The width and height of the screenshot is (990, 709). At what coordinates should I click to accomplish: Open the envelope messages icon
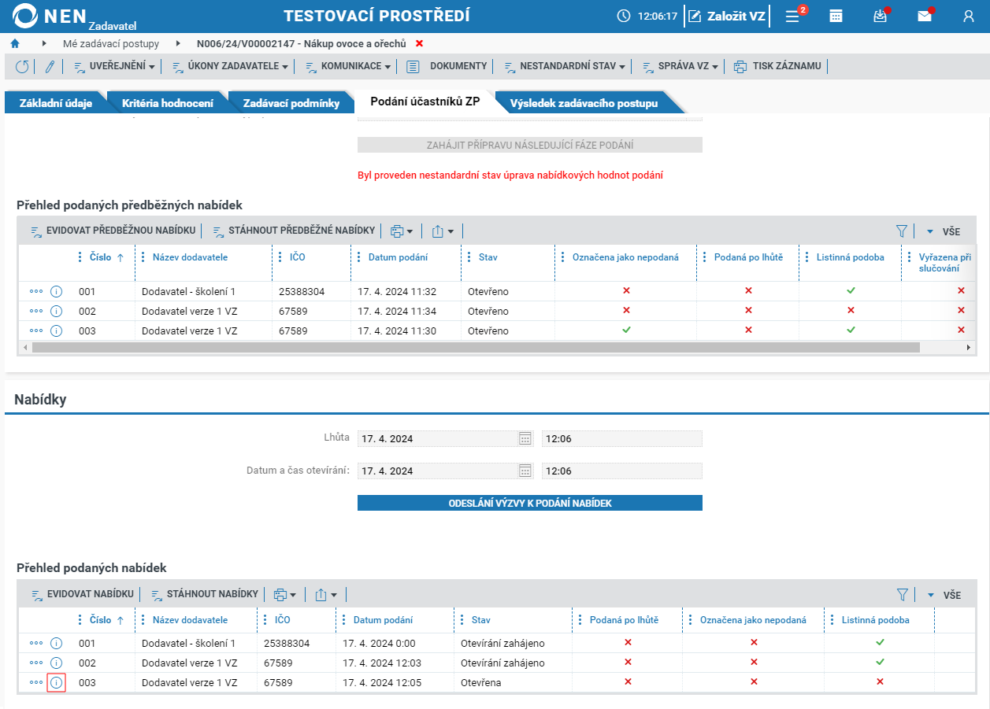pyautogui.click(x=925, y=16)
